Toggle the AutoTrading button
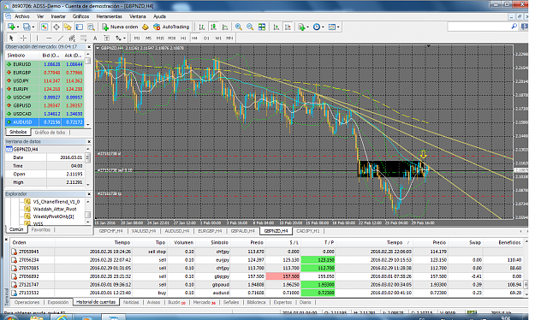Viewport: 535px width, 320px height. [171, 27]
